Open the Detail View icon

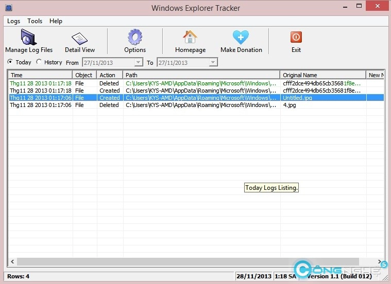point(79,40)
